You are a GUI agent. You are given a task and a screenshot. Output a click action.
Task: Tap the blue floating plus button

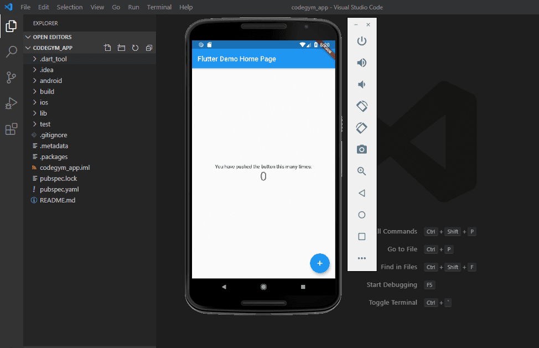pos(320,263)
